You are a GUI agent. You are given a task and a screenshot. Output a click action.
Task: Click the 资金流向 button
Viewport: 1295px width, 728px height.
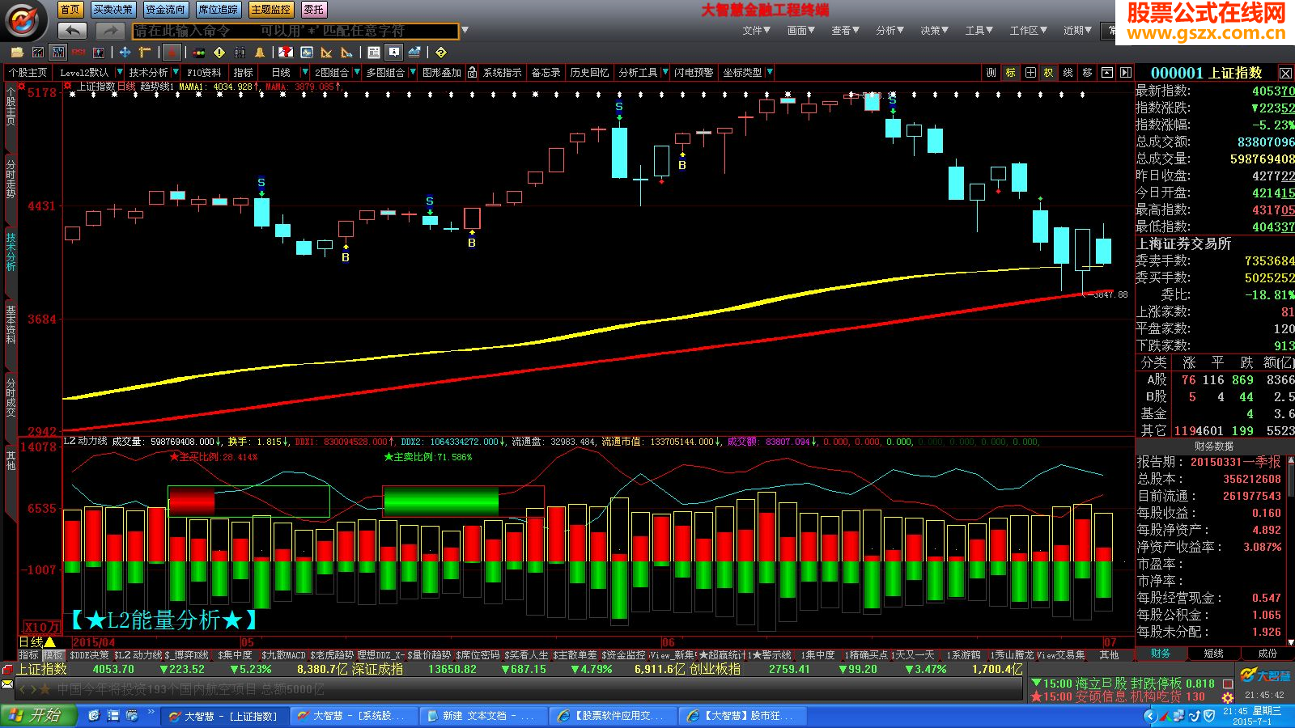click(x=166, y=10)
